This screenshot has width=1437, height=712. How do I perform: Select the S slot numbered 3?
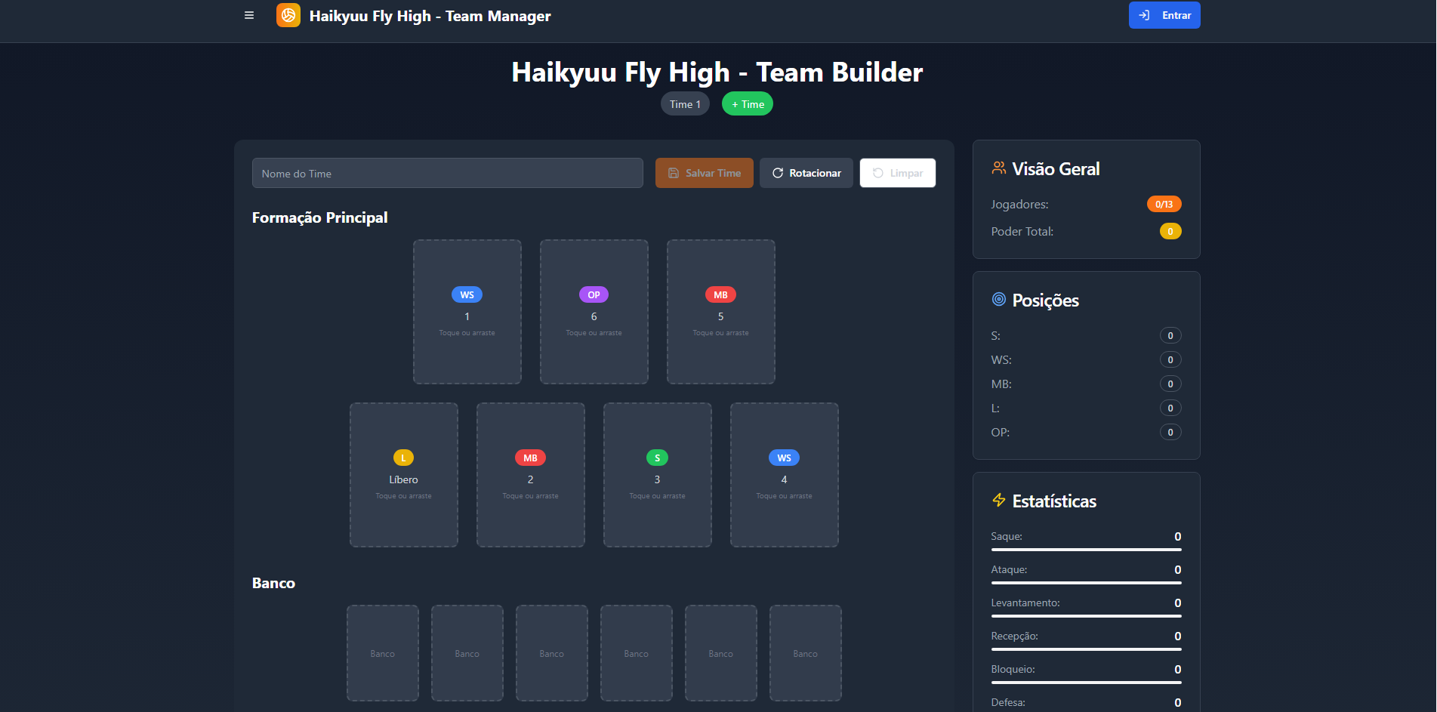point(658,475)
